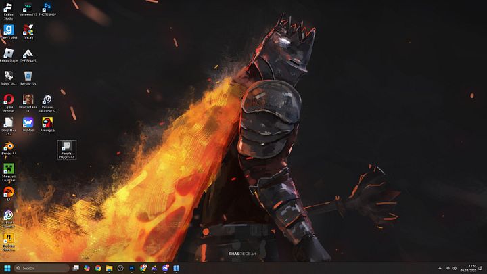Click the Paradox Launcher v2 shortcut
This screenshot has width=487, height=274.
(x=47, y=103)
